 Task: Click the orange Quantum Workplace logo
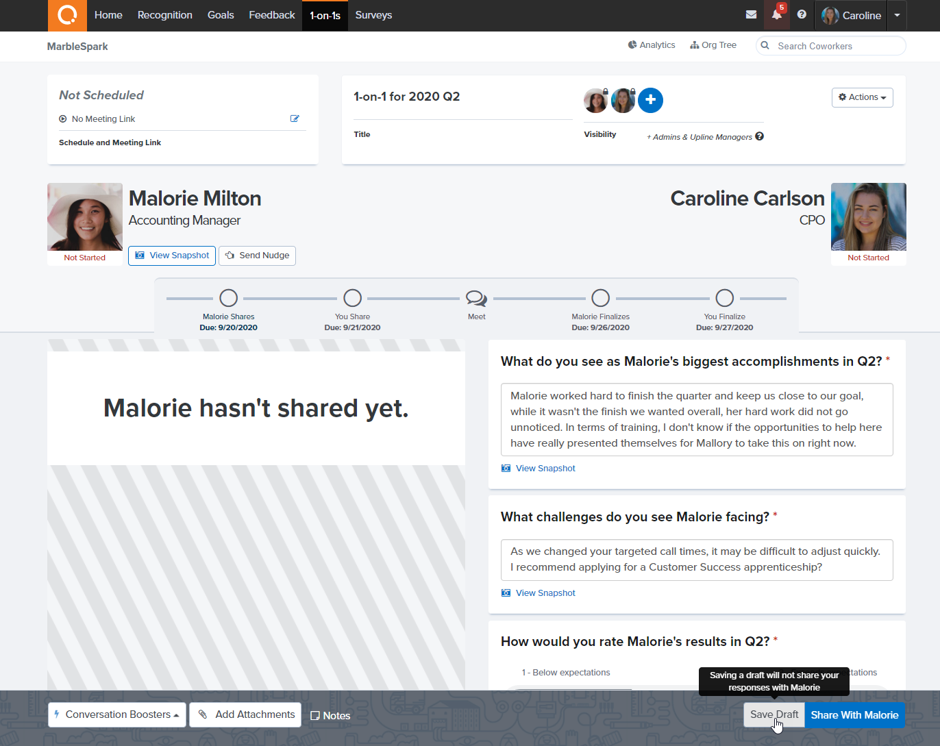point(67,15)
